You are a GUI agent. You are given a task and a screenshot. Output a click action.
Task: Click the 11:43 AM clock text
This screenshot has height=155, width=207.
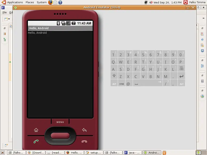tap(84, 23)
